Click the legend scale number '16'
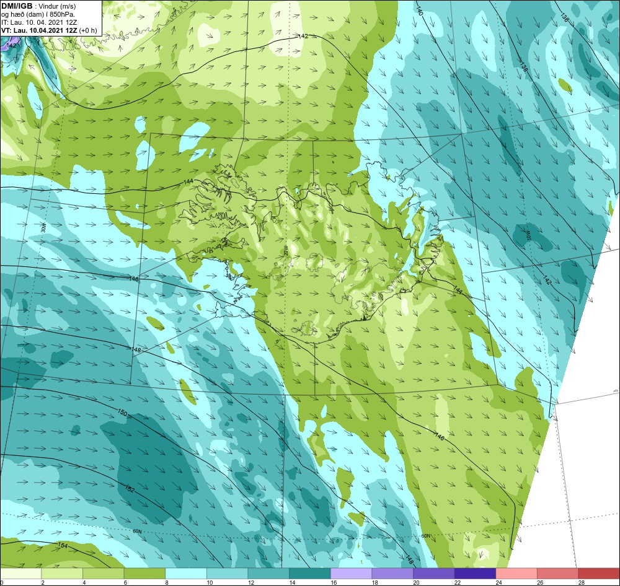 (x=334, y=582)
